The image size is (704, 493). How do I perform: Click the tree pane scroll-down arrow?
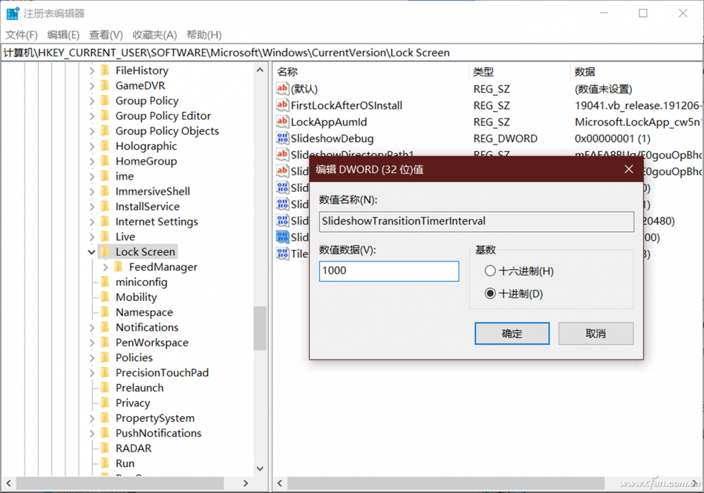pyautogui.click(x=260, y=469)
